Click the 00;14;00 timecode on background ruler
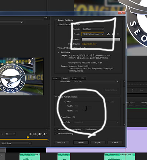Viewport: 147px width, 160px height. (130, 102)
